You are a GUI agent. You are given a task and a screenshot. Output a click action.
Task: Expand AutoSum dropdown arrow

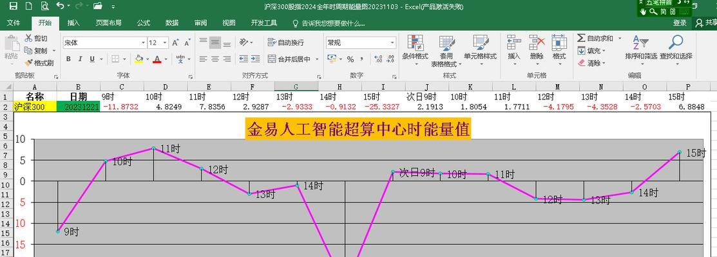[x=620, y=39]
